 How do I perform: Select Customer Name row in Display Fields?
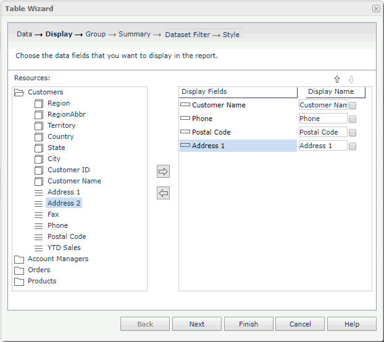(238, 105)
